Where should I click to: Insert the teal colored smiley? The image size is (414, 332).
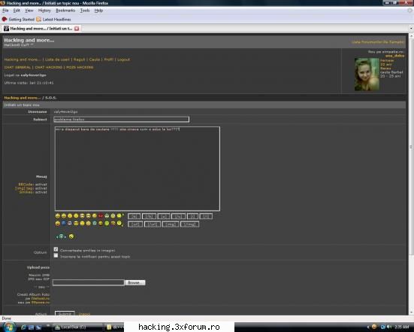94,224
